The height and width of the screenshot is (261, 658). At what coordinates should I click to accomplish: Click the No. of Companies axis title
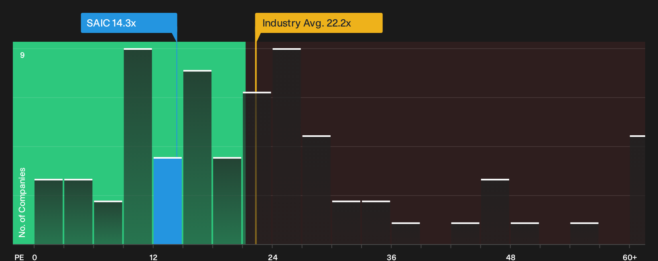(22, 202)
